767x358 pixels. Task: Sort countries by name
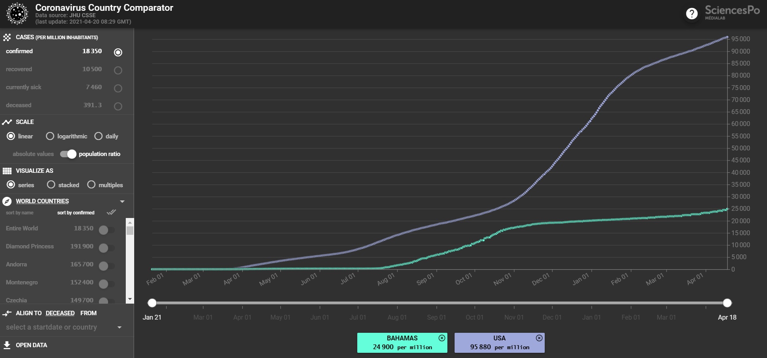[x=20, y=213]
